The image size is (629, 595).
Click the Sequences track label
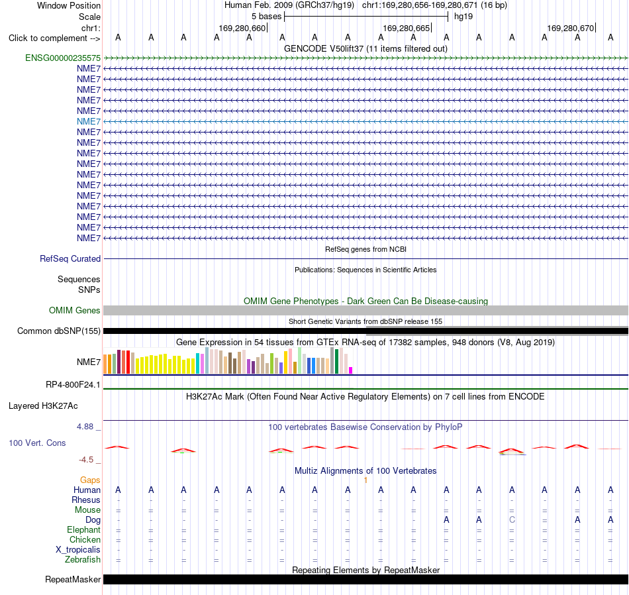79,280
